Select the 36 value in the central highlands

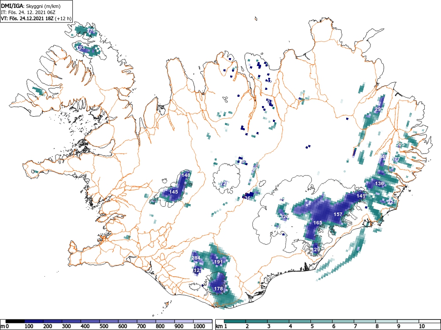tap(247, 198)
